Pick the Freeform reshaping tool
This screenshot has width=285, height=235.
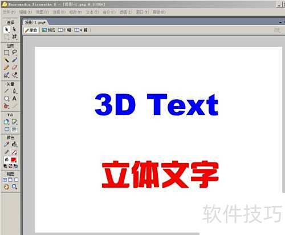pyautogui.click(x=6, y=106)
